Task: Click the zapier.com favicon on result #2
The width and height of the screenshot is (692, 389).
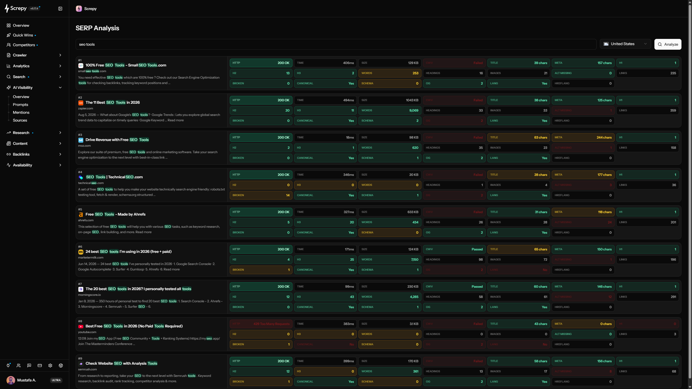Action: point(81,103)
